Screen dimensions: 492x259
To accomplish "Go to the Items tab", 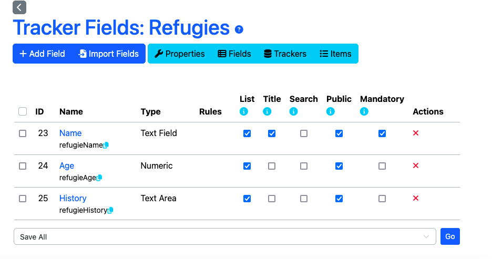I will click(x=335, y=54).
